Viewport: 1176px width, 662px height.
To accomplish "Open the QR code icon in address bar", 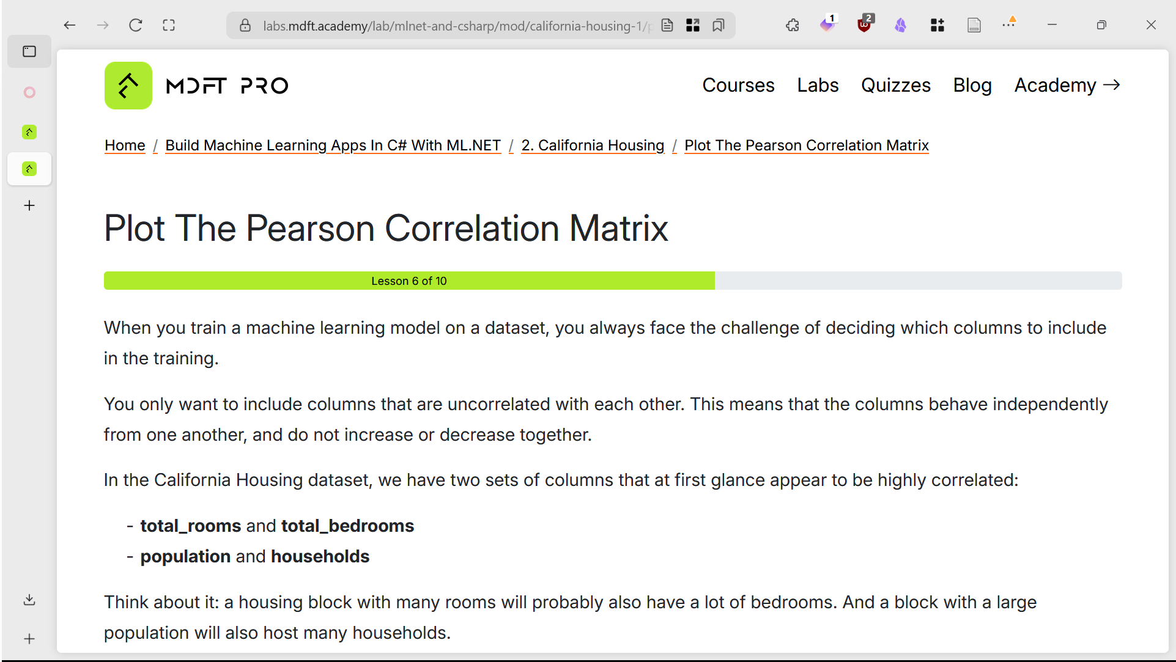I will 693,25.
